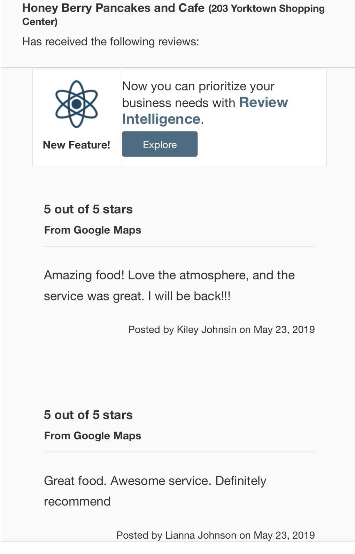
Task: Follow the Review Intelligence link
Action: click(x=205, y=111)
